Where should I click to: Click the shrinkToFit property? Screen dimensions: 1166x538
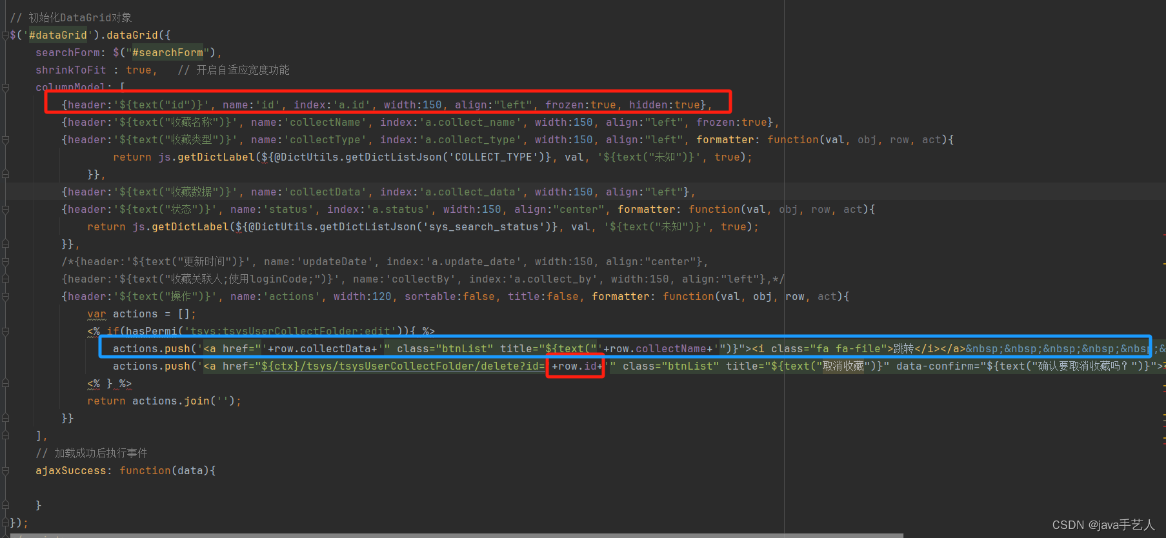click(71, 70)
